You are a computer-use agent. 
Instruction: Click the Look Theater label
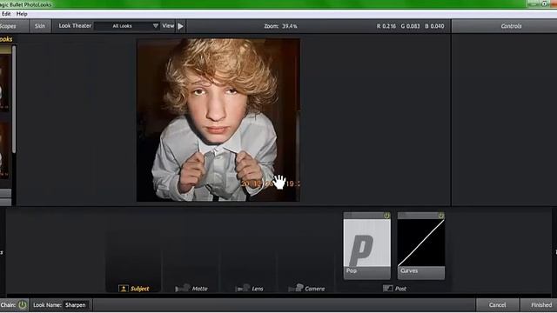(x=75, y=26)
